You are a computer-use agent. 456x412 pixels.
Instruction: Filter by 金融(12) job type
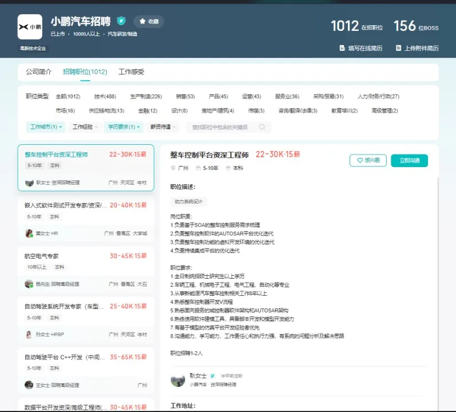click(x=148, y=110)
